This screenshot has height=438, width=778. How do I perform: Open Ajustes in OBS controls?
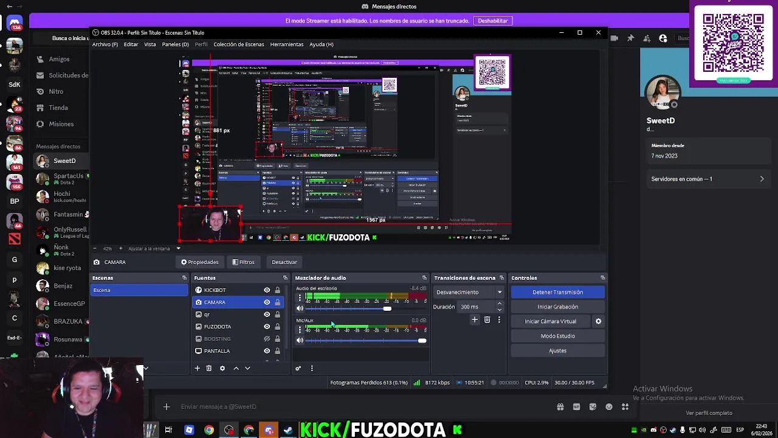pyautogui.click(x=557, y=350)
